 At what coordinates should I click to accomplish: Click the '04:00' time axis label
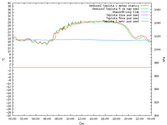[x=35, y=119]
